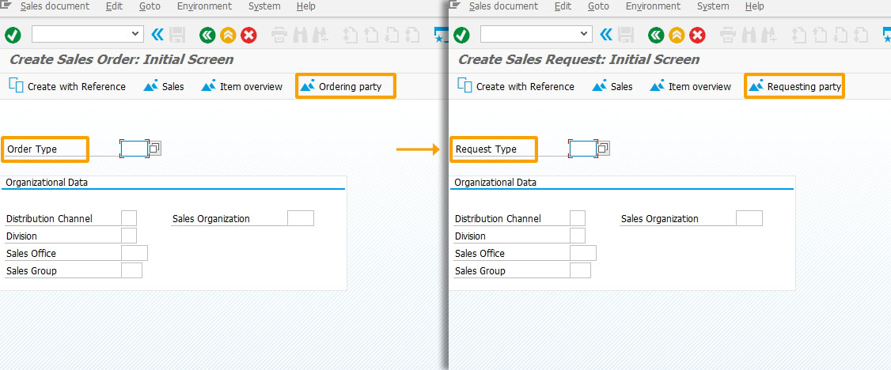The width and height of the screenshot is (891, 370).
Task: Click Sales Group field in Sales Request window
Action: click(x=580, y=270)
